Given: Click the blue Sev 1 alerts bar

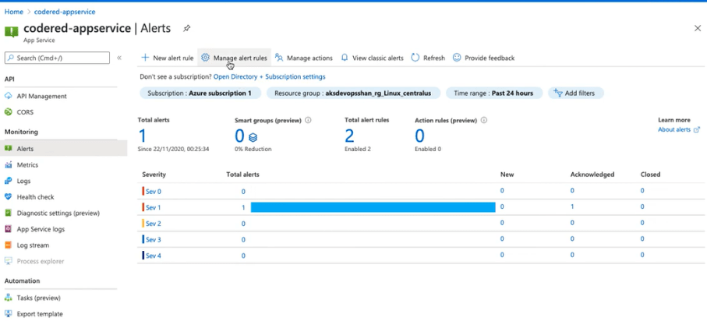Looking at the screenshot, I should pos(373,207).
